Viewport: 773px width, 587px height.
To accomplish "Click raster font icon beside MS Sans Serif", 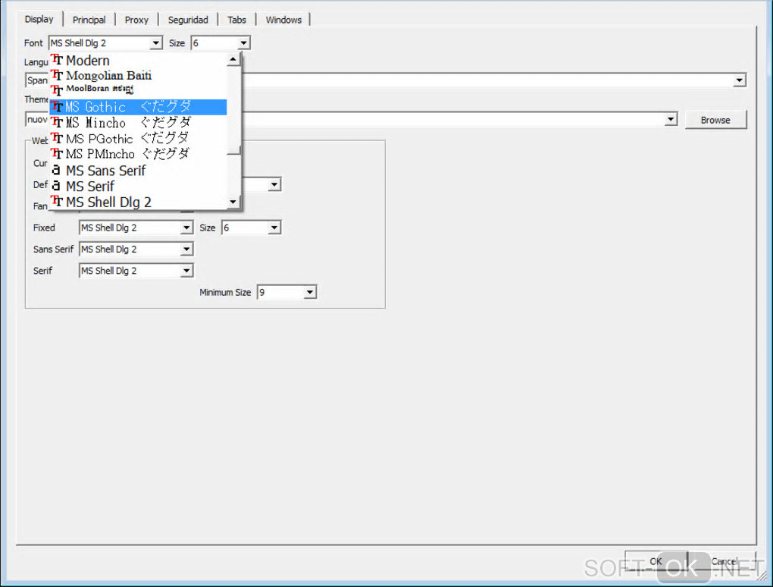I will point(56,170).
